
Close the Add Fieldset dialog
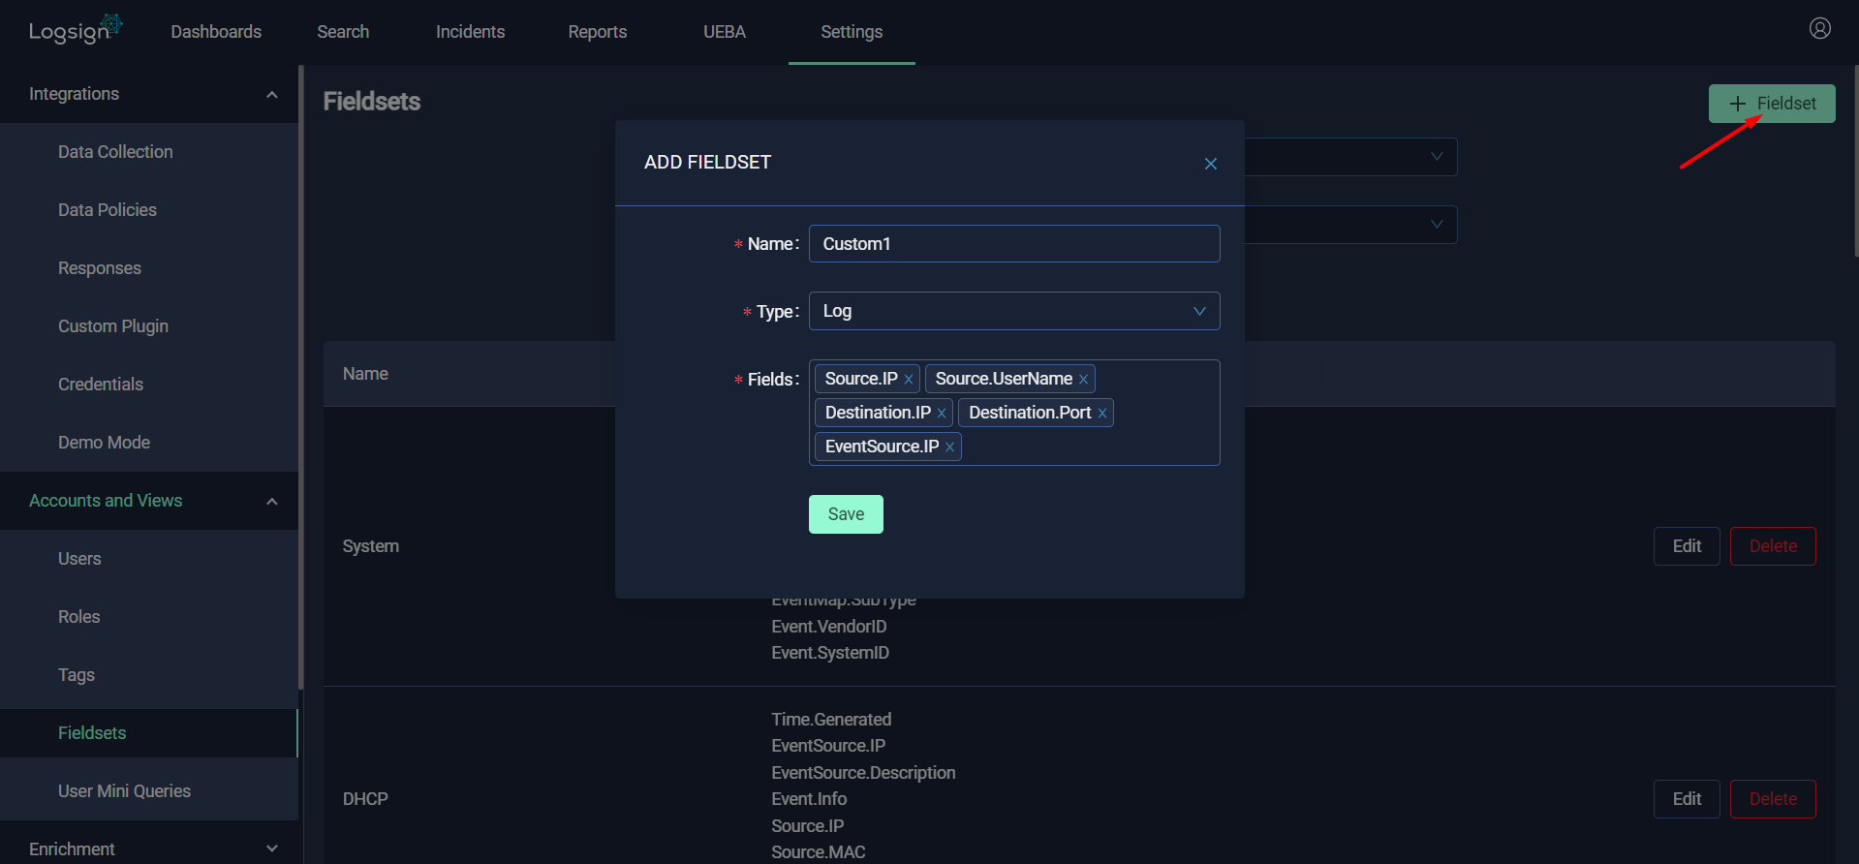tap(1210, 164)
